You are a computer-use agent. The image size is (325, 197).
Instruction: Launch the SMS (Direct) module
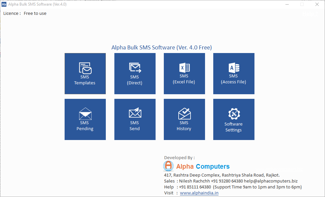pos(135,73)
